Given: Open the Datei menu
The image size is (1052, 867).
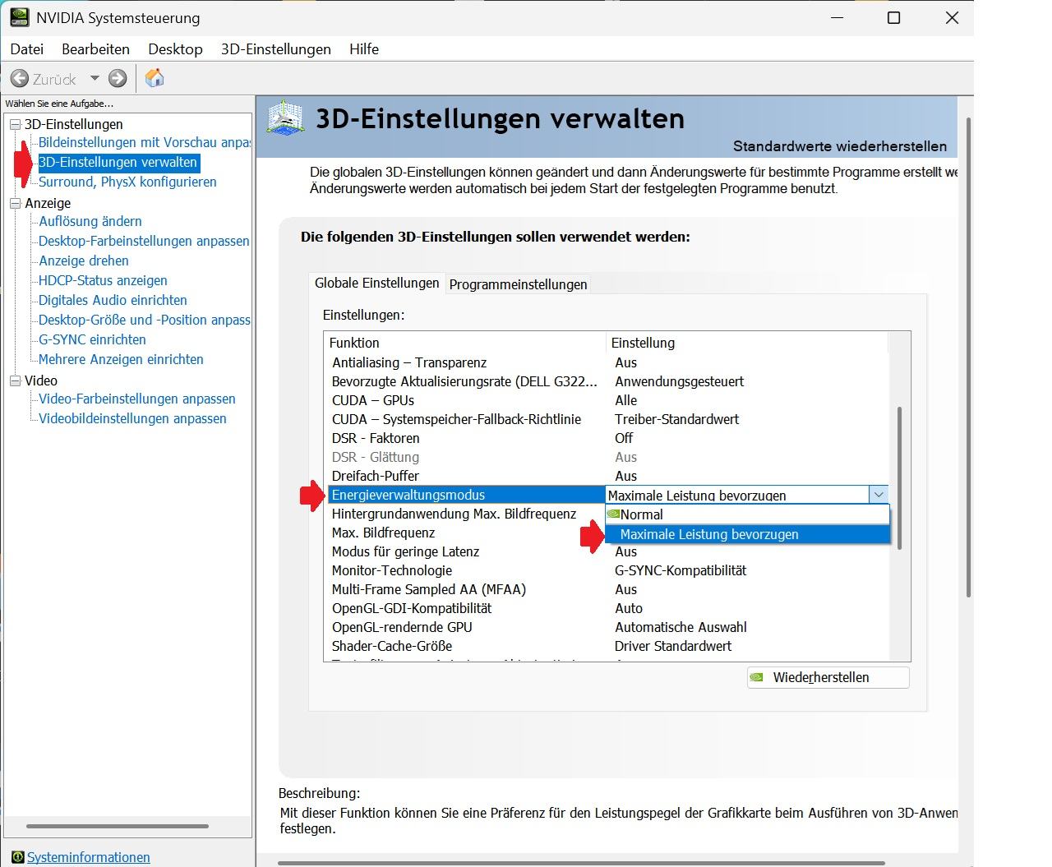Looking at the screenshot, I should click(27, 49).
